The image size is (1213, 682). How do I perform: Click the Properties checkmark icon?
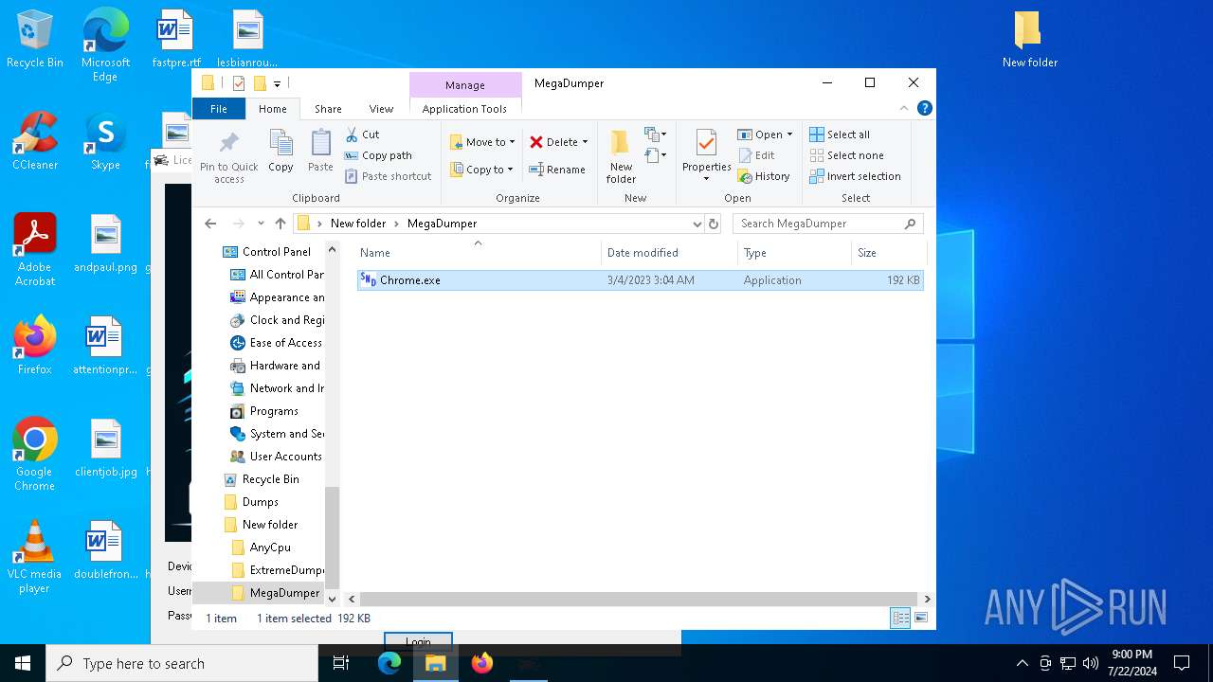[x=706, y=143]
